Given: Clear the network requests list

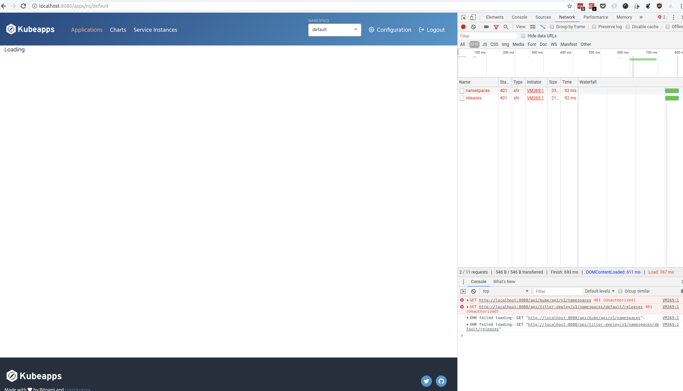Looking at the screenshot, I should click(473, 27).
